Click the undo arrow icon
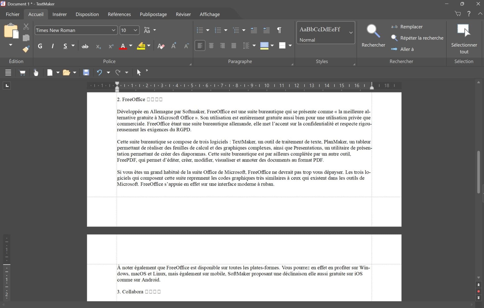This screenshot has width=484, height=308. point(99,73)
